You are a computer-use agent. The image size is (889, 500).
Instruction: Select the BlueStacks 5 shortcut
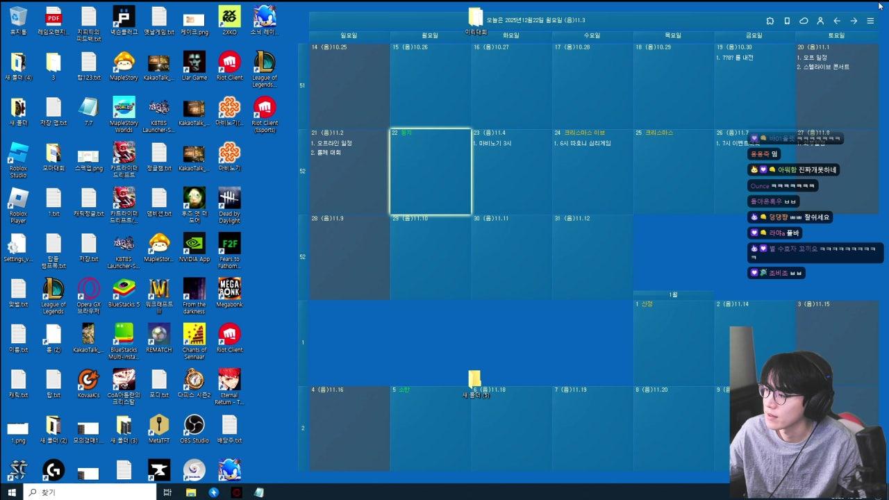tap(124, 293)
